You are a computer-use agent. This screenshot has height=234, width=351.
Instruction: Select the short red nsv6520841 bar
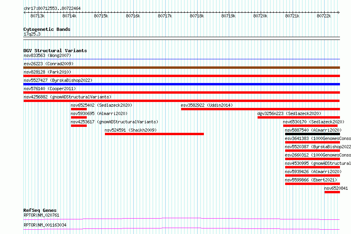pyautogui.click(x=332, y=192)
